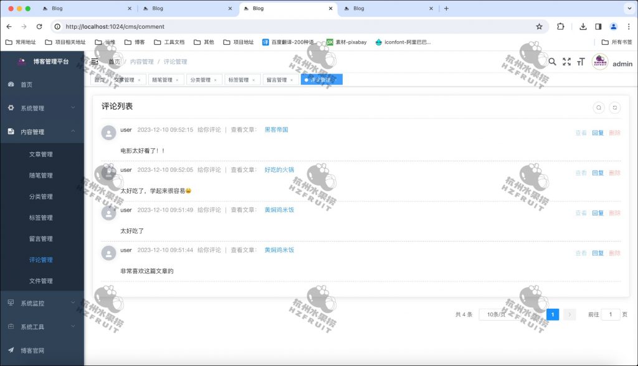Open the search icon in the top navbar
The height and width of the screenshot is (366, 638).
[552, 62]
